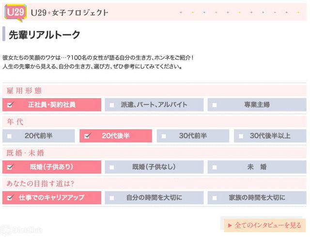Image resolution: width=310 pixels, height=237 pixels.
Task: Enable the 専業主婦 checkbox
Action: (215, 105)
